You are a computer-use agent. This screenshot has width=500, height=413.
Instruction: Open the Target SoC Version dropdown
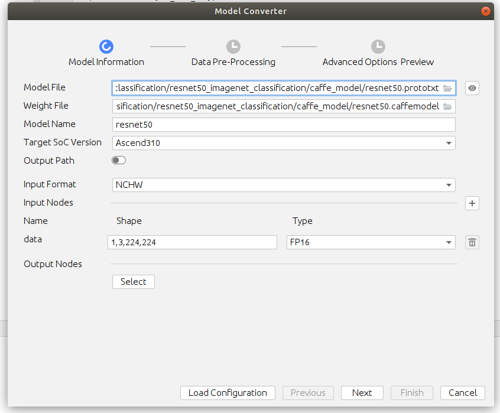click(284, 143)
